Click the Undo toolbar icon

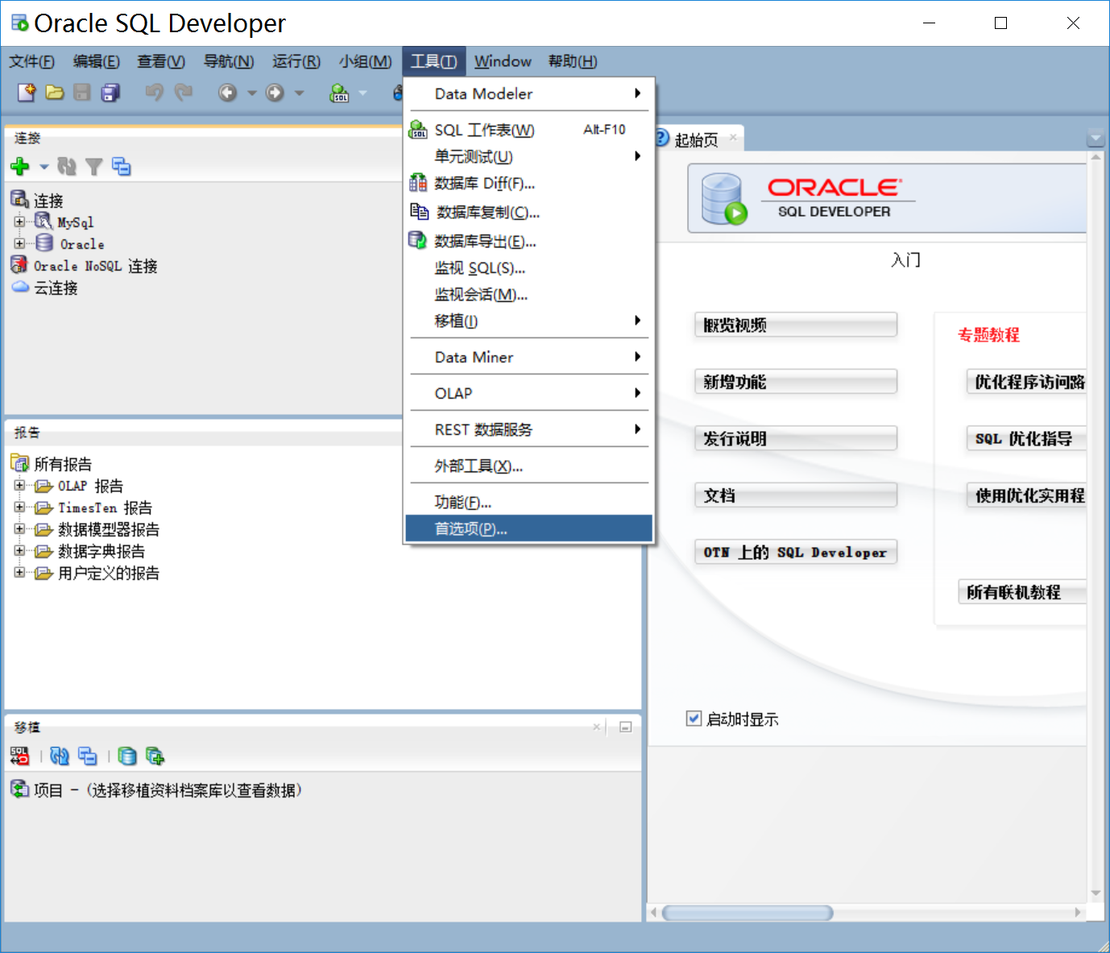pos(154,93)
